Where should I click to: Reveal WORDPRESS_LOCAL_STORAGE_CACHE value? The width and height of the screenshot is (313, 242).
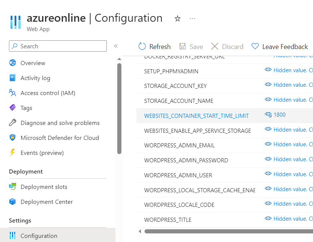[x=268, y=189]
